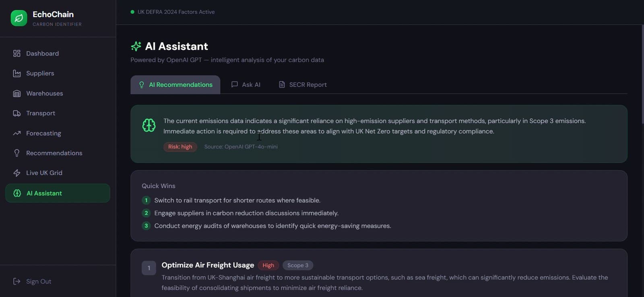Click the AI Assistant page heading

tap(176, 46)
